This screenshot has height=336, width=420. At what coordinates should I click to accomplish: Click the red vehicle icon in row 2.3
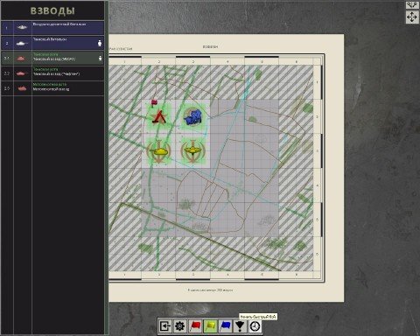[22, 88]
